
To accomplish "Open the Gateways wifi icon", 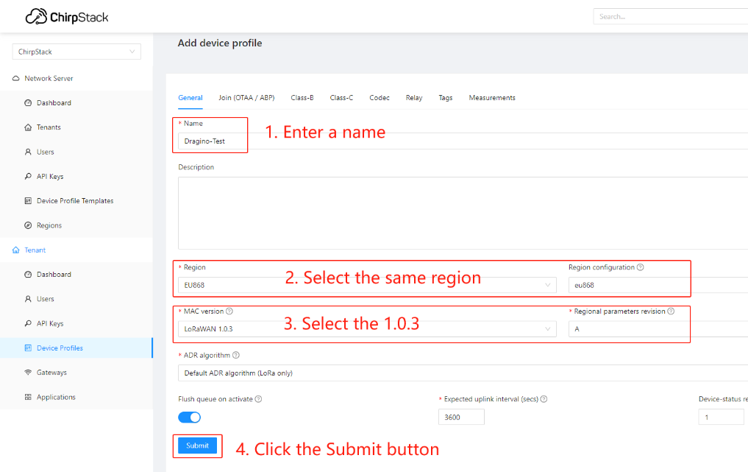I will 28,372.
